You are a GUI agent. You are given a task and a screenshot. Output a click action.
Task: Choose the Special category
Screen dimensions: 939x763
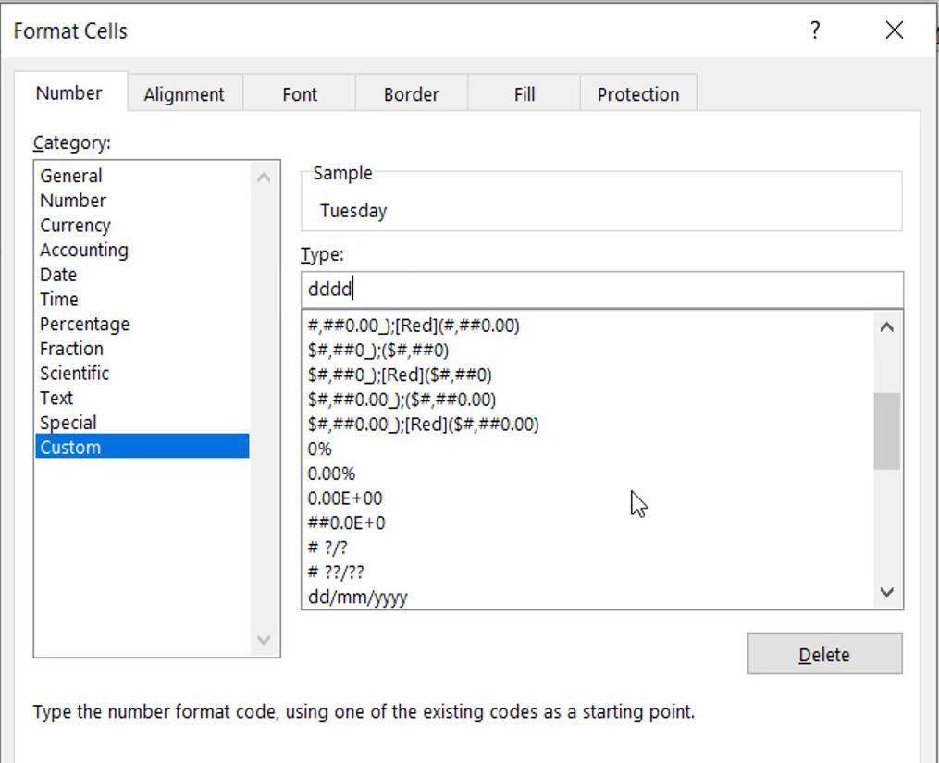click(69, 423)
